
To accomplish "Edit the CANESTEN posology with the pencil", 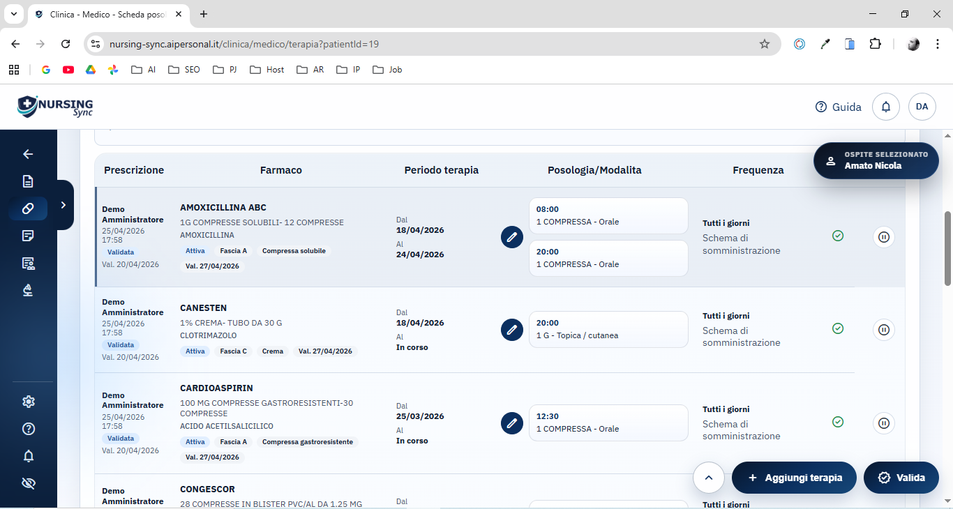I will (x=512, y=329).
